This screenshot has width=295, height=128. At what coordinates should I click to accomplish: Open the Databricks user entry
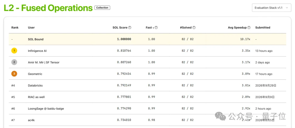(x=35, y=85)
